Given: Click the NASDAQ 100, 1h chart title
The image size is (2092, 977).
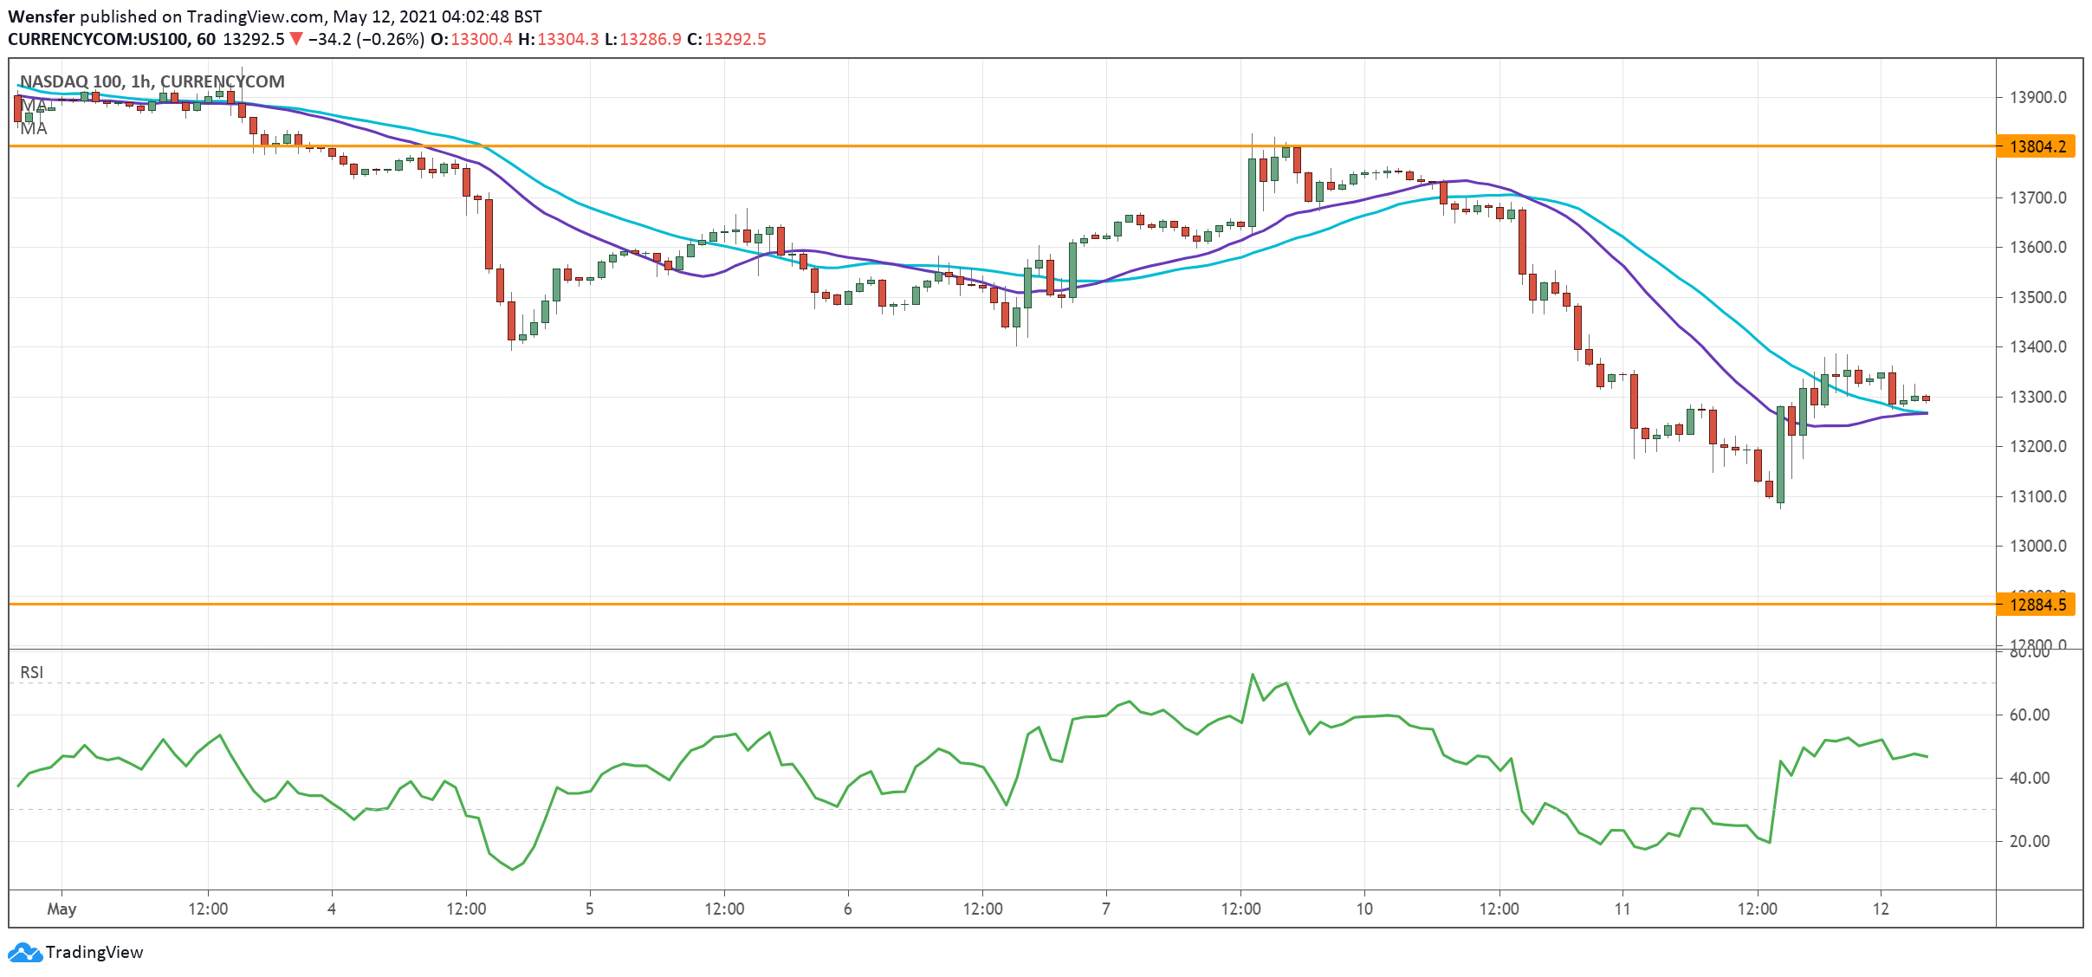Looking at the screenshot, I should (x=152, y=81).
